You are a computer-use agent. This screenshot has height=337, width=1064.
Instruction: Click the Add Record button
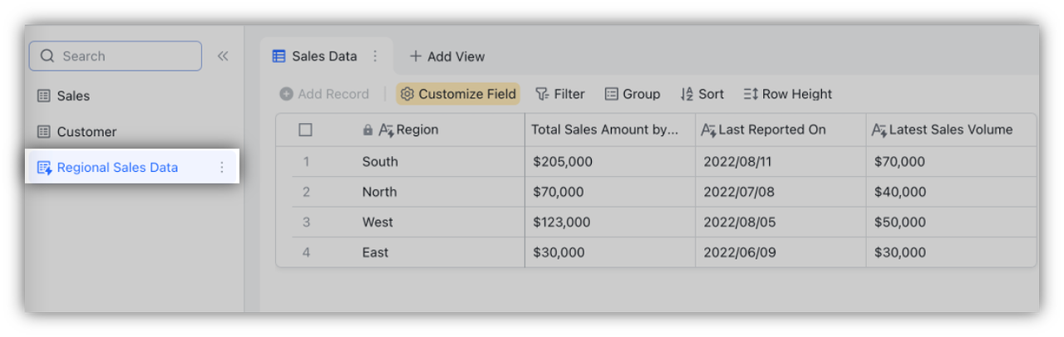click(324, 95)
